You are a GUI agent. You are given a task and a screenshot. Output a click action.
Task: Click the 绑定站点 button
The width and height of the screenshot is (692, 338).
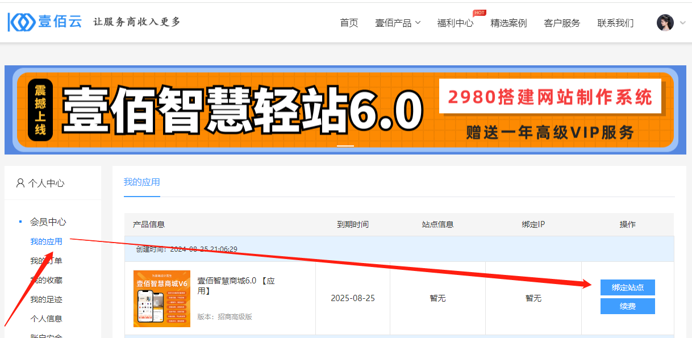[627, 287]
